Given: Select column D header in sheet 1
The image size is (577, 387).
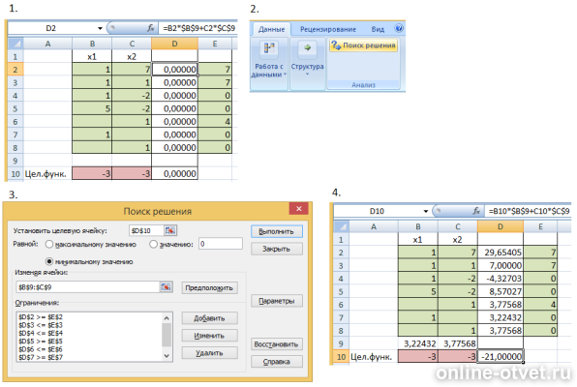Looking at the screenshot, I should pyautogui.click(x=174, y=44).
